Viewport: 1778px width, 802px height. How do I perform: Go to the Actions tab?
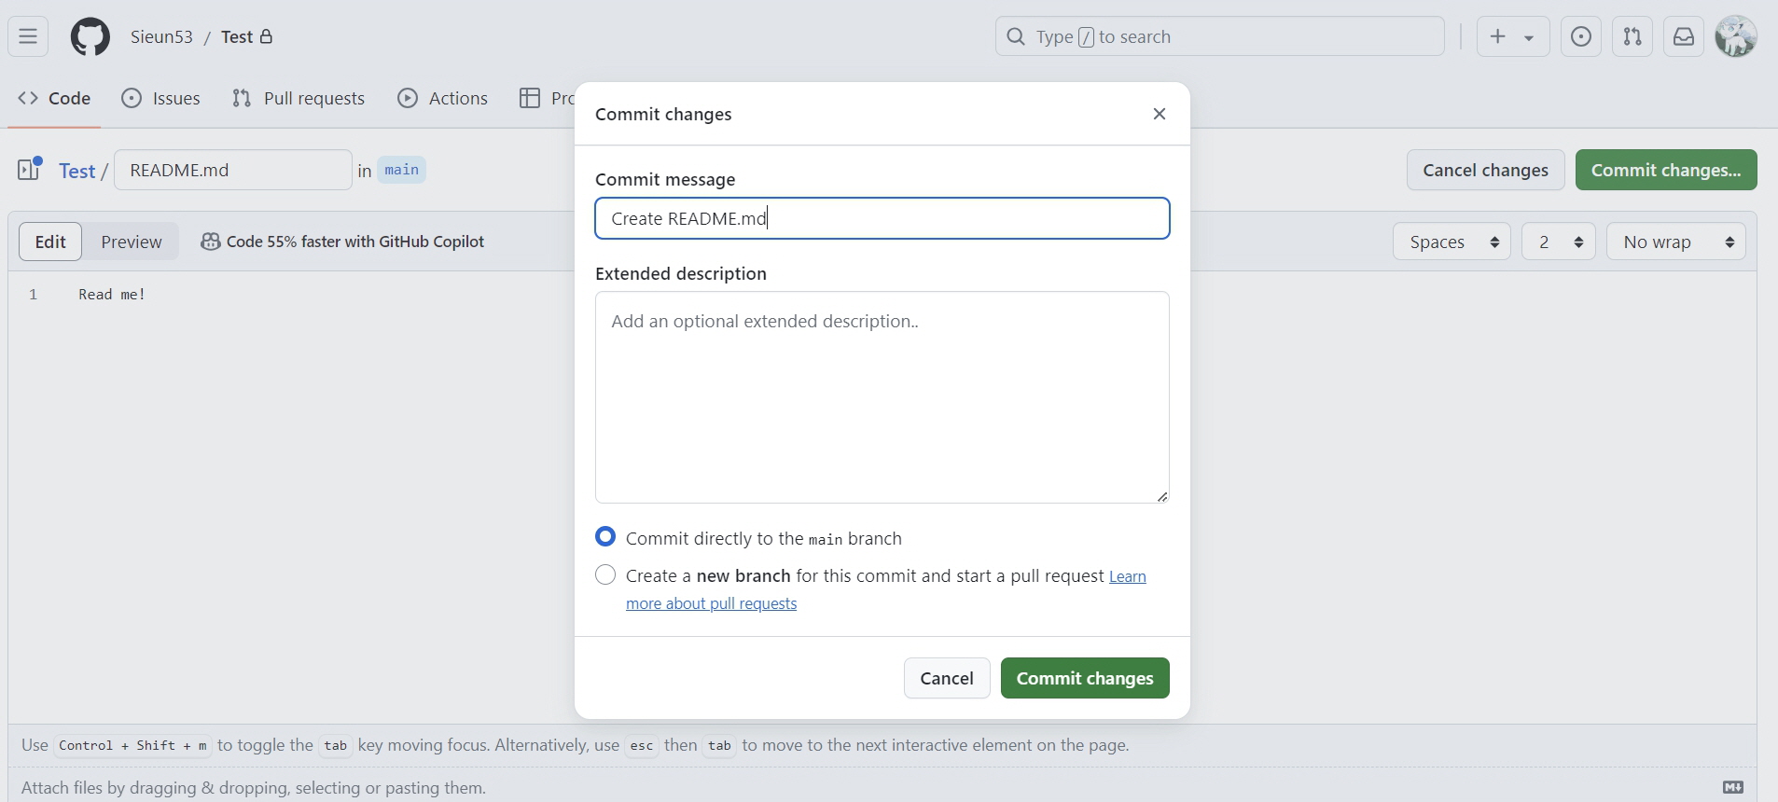[442, 98]
